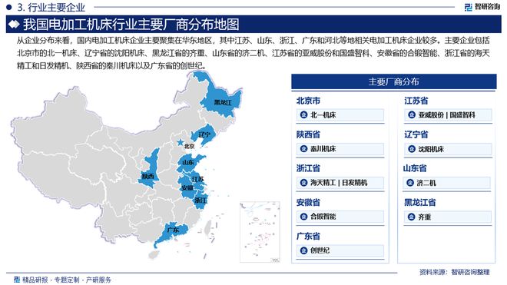The width and height of the screenshot is (507, 285).
Task: Click the 广东省 heading
Action: click(308, 236)
